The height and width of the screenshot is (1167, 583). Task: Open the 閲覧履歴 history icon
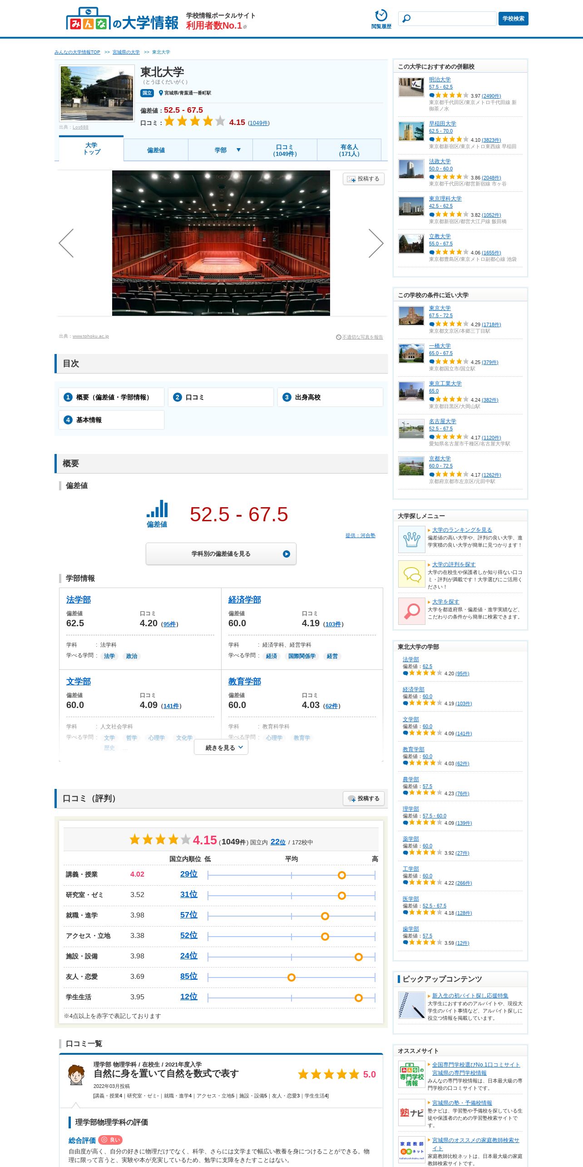381,19
